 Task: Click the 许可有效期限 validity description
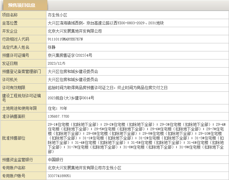pyautogui.click(x=108, y=88)
